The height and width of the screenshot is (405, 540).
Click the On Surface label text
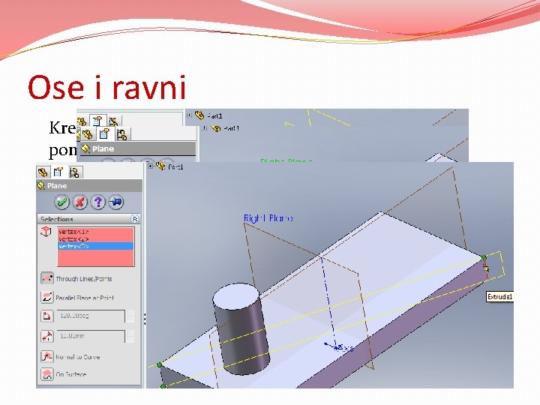(71, 375)
